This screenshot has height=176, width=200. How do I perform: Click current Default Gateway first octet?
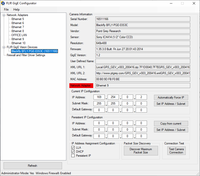coord(99,110)
